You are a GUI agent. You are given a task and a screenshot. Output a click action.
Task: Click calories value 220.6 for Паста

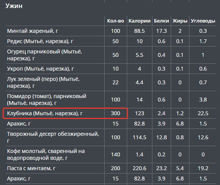139,168
